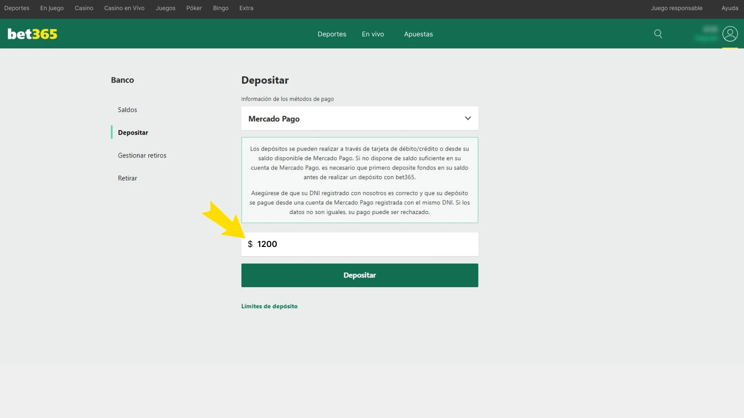Image resolution: width=744 pixels, height=418 pixels.
Task: Open the Póker menu item
Action: click(x=194, y=8)
